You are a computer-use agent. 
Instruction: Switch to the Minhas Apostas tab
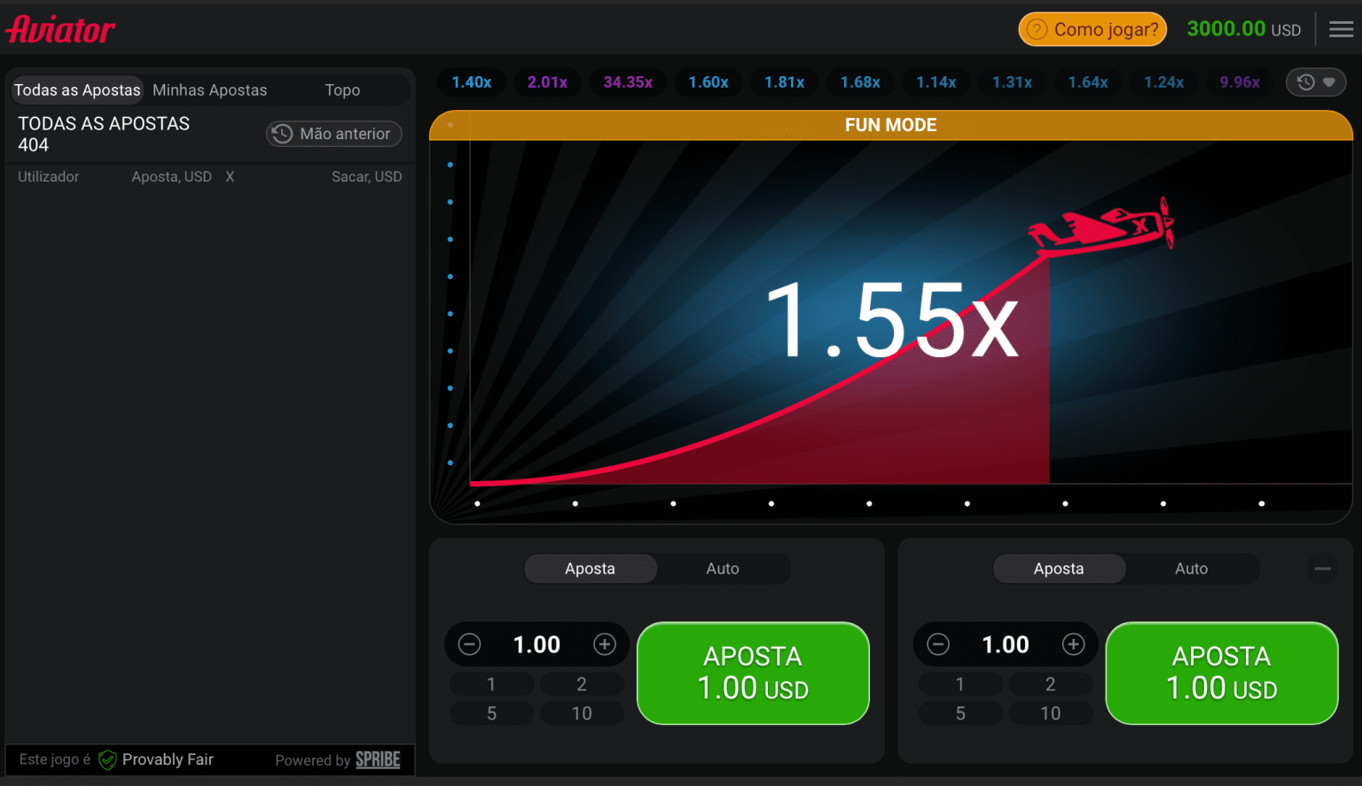pos(209,89)
